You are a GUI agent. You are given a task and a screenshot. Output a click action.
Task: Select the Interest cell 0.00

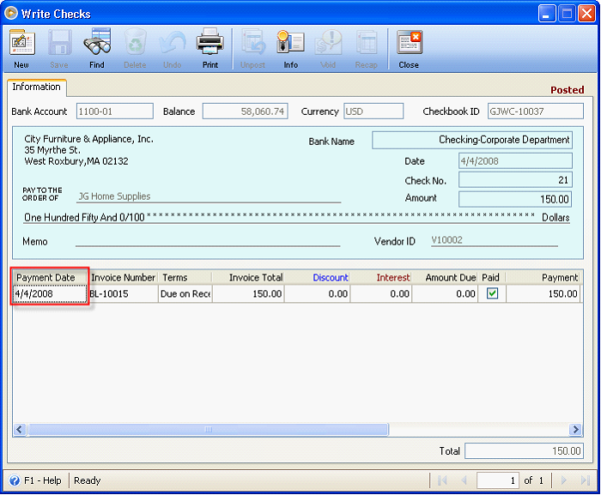coord(380,294)
